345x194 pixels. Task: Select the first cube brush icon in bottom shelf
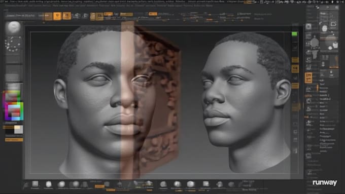tap(35, 184)
